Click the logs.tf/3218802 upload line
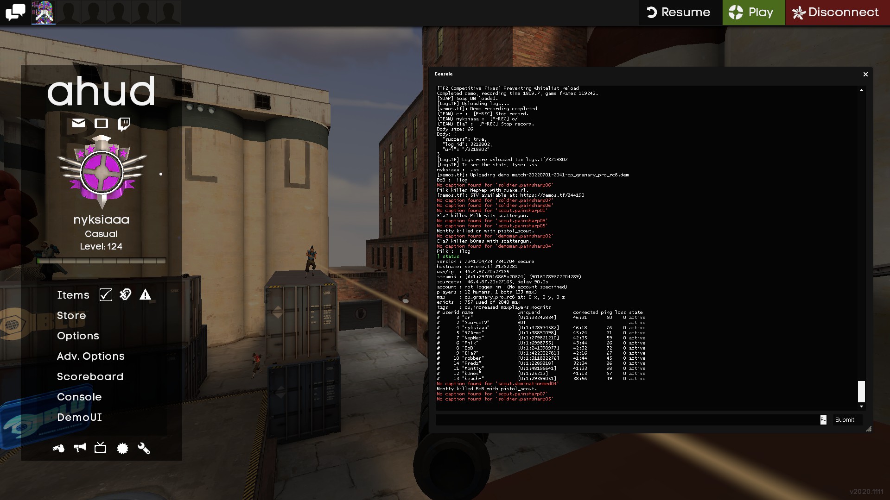 coord(502,160)
